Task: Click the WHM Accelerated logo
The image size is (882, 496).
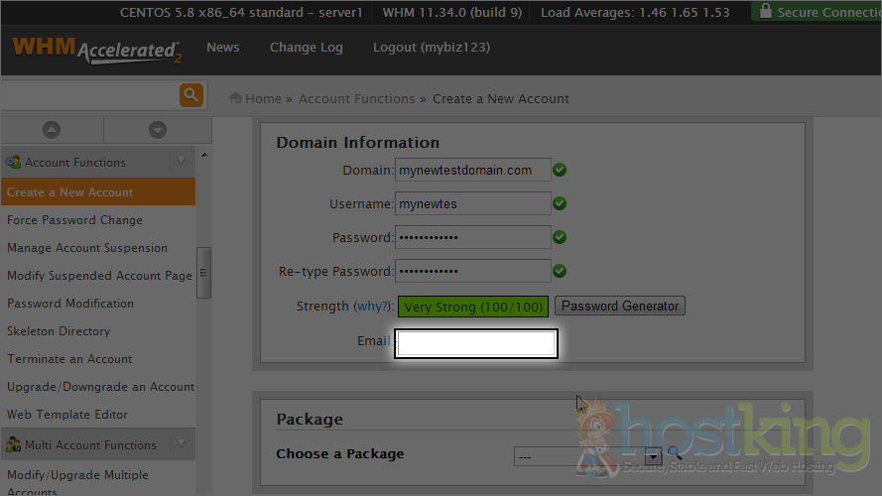Action: click(96, 50)
